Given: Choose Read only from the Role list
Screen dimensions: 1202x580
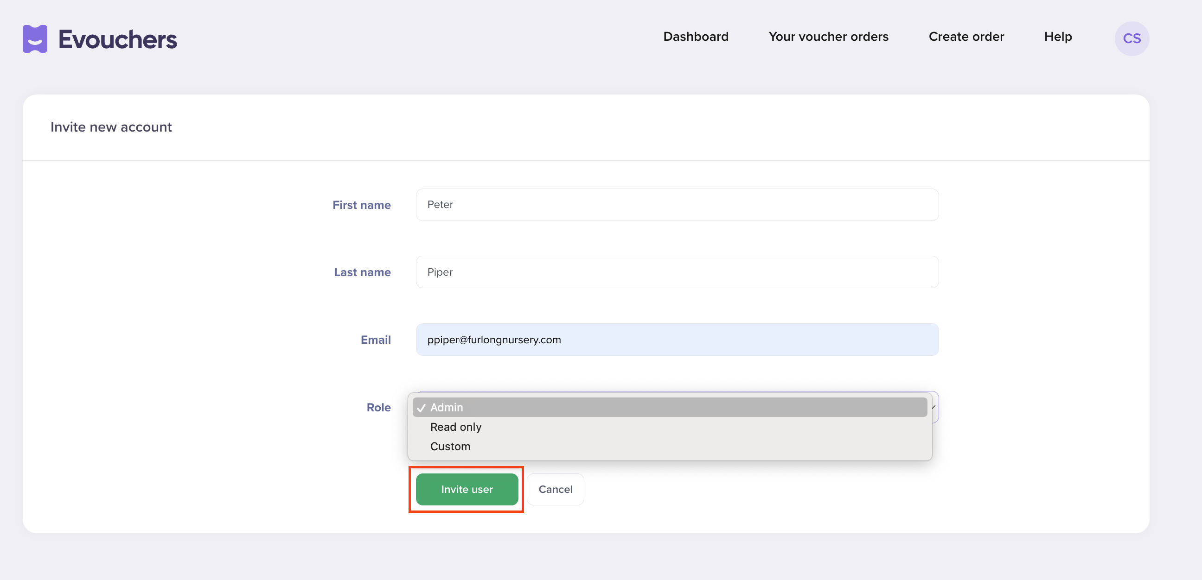Looking at the screenshot, I should [670, 427].
